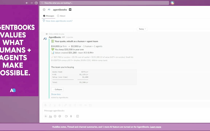This screenshot has height=131, width=210.
Task: Open the plus attachments menu
Action: [x=46, y=116]
